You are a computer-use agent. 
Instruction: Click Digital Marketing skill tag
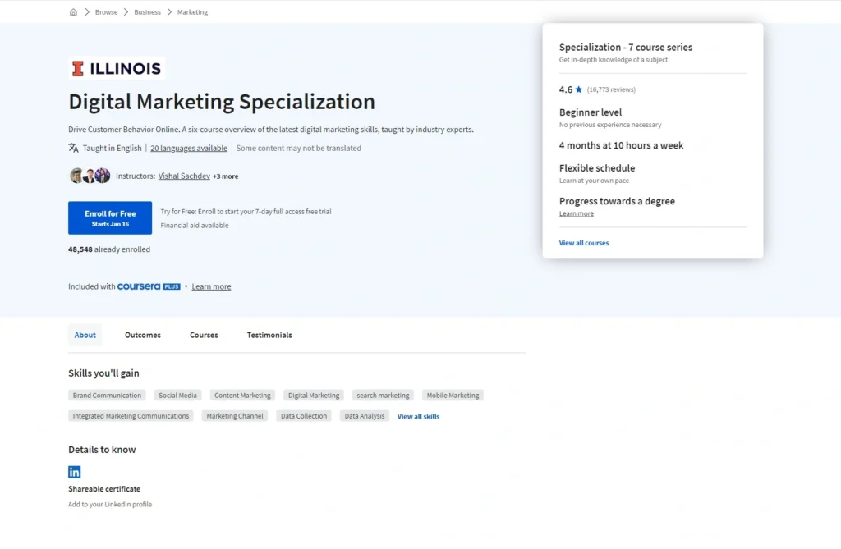point(314,395)
